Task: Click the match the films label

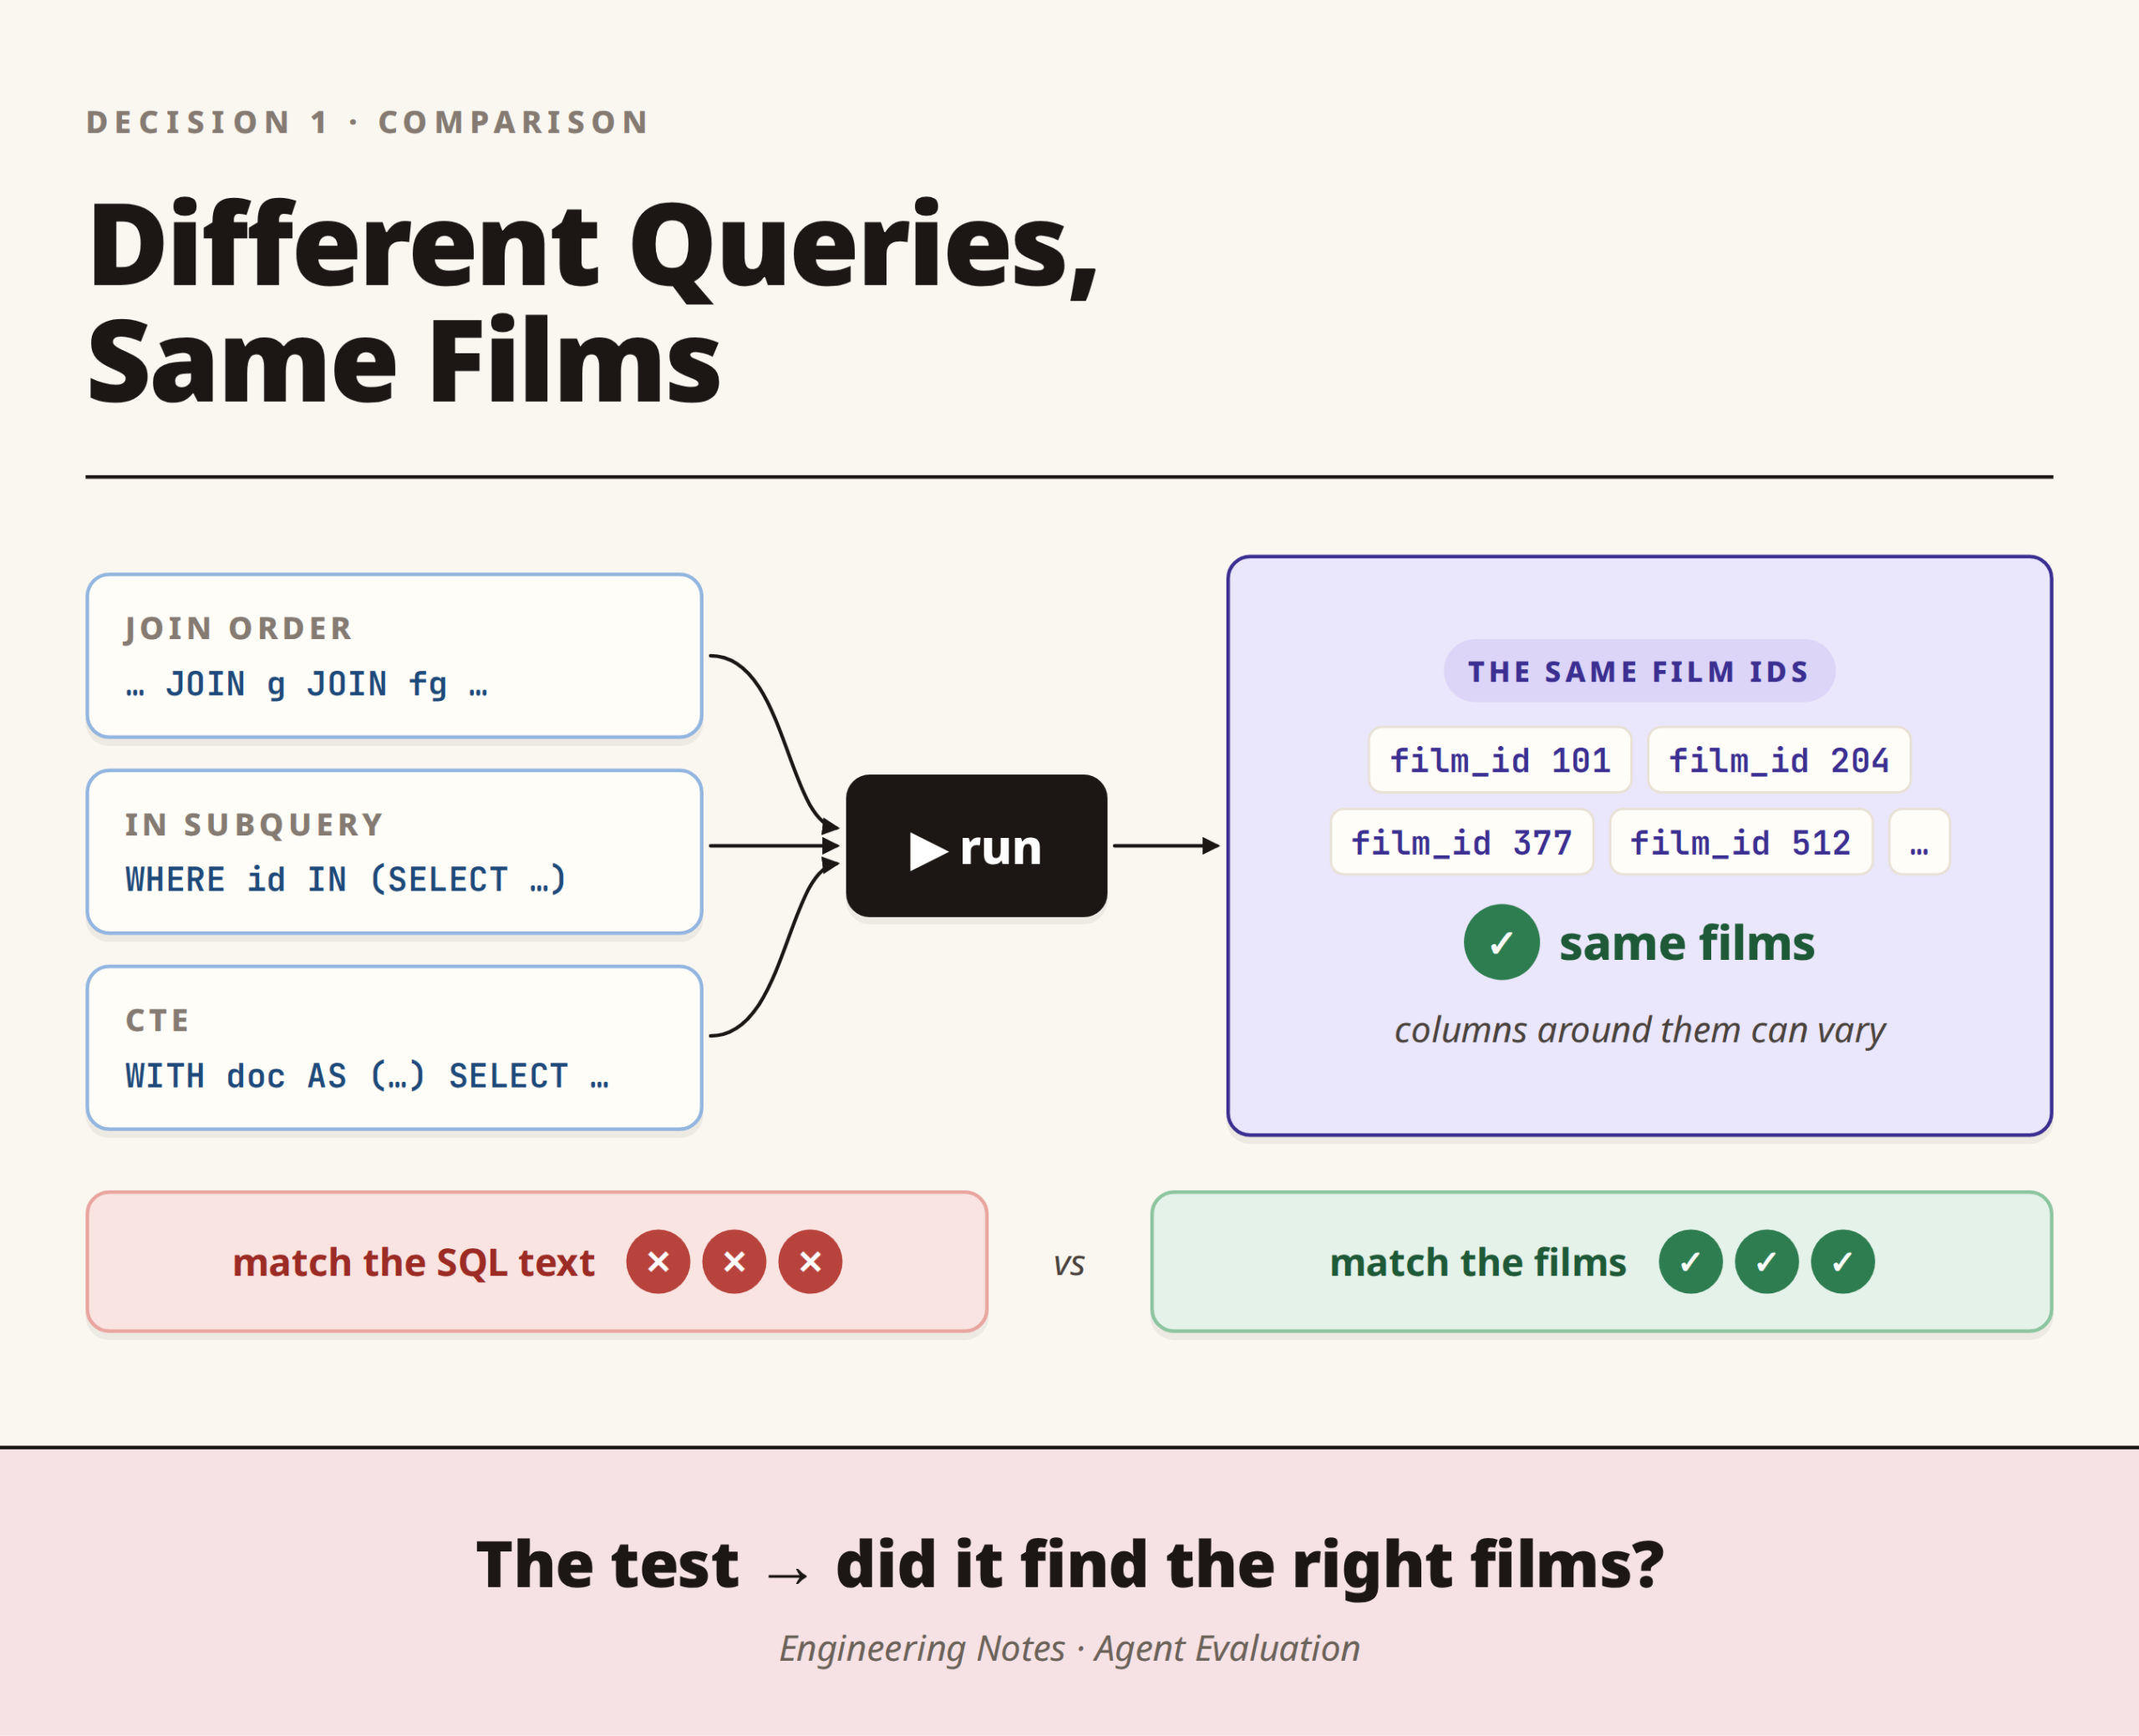Action: (1478, 1262)
